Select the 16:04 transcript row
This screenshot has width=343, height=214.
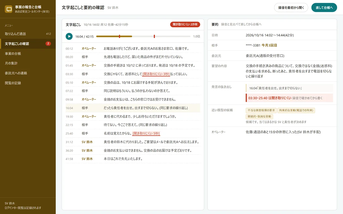(x=133, y=108)
